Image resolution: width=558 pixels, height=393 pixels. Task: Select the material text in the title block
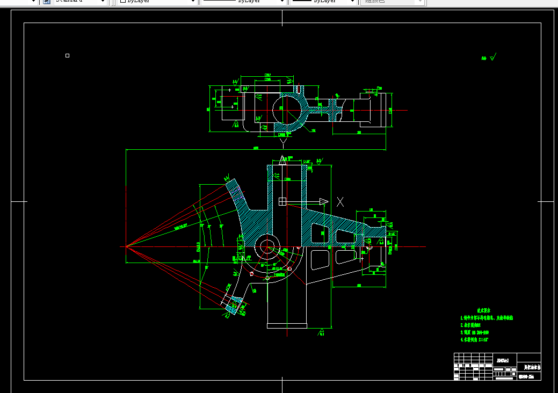click(503, 361)
